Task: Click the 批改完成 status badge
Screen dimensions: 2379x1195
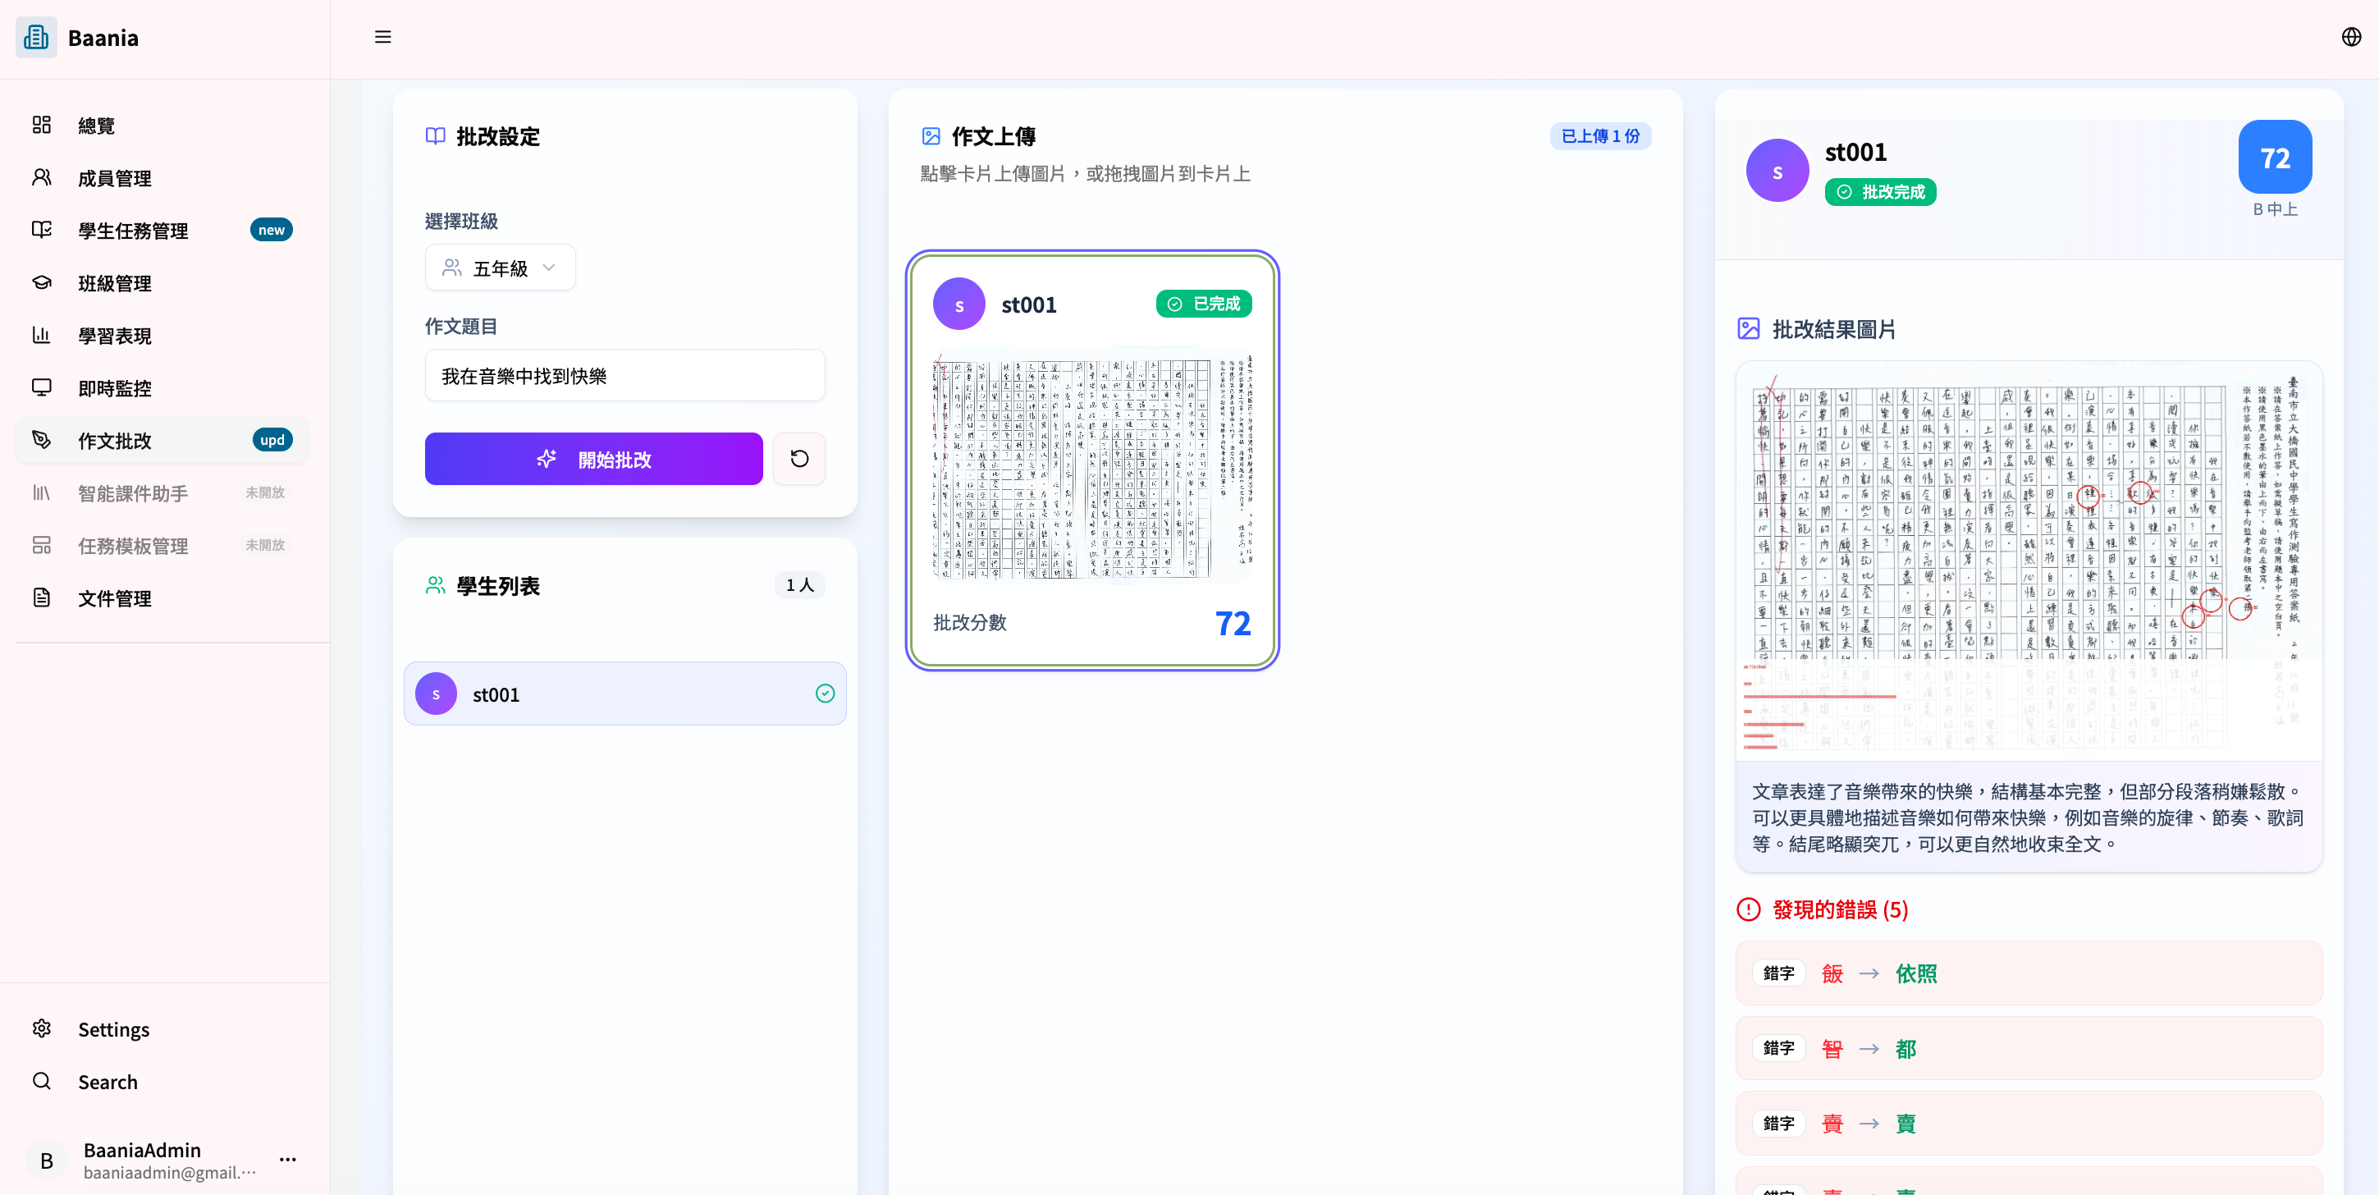Action: click(1880, 191)
